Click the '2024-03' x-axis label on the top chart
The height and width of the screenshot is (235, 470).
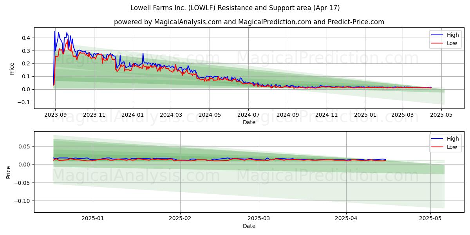point(171,115)
